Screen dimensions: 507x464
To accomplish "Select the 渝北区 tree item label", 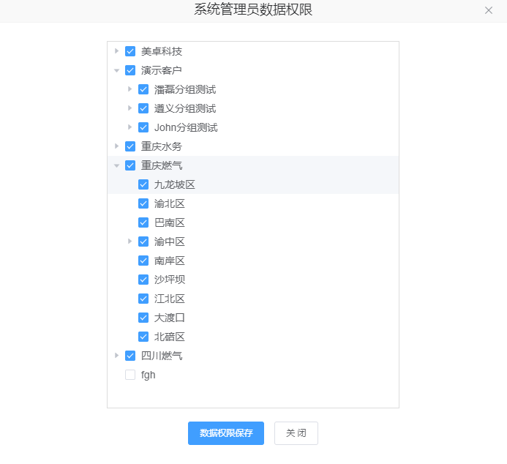I will point(170,203).
